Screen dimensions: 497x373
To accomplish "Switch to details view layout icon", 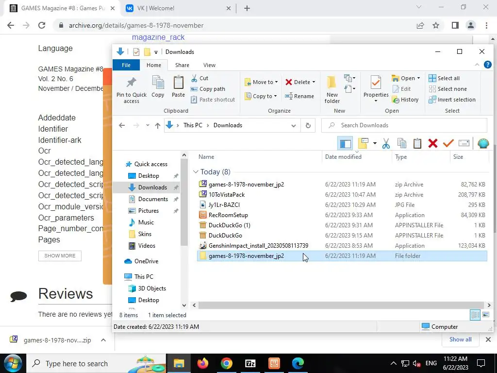I will coord(475,315).
